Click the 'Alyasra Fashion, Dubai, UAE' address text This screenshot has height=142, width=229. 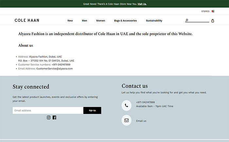point(45,56)
